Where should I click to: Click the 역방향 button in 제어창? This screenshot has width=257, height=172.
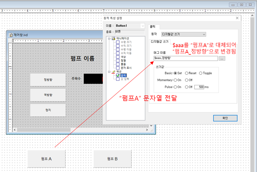48,95
